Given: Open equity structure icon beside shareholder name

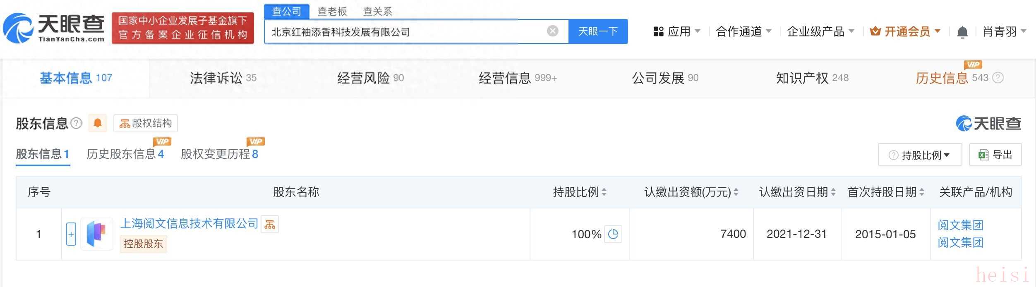Looking at the screenshot, I should (270, 224).
